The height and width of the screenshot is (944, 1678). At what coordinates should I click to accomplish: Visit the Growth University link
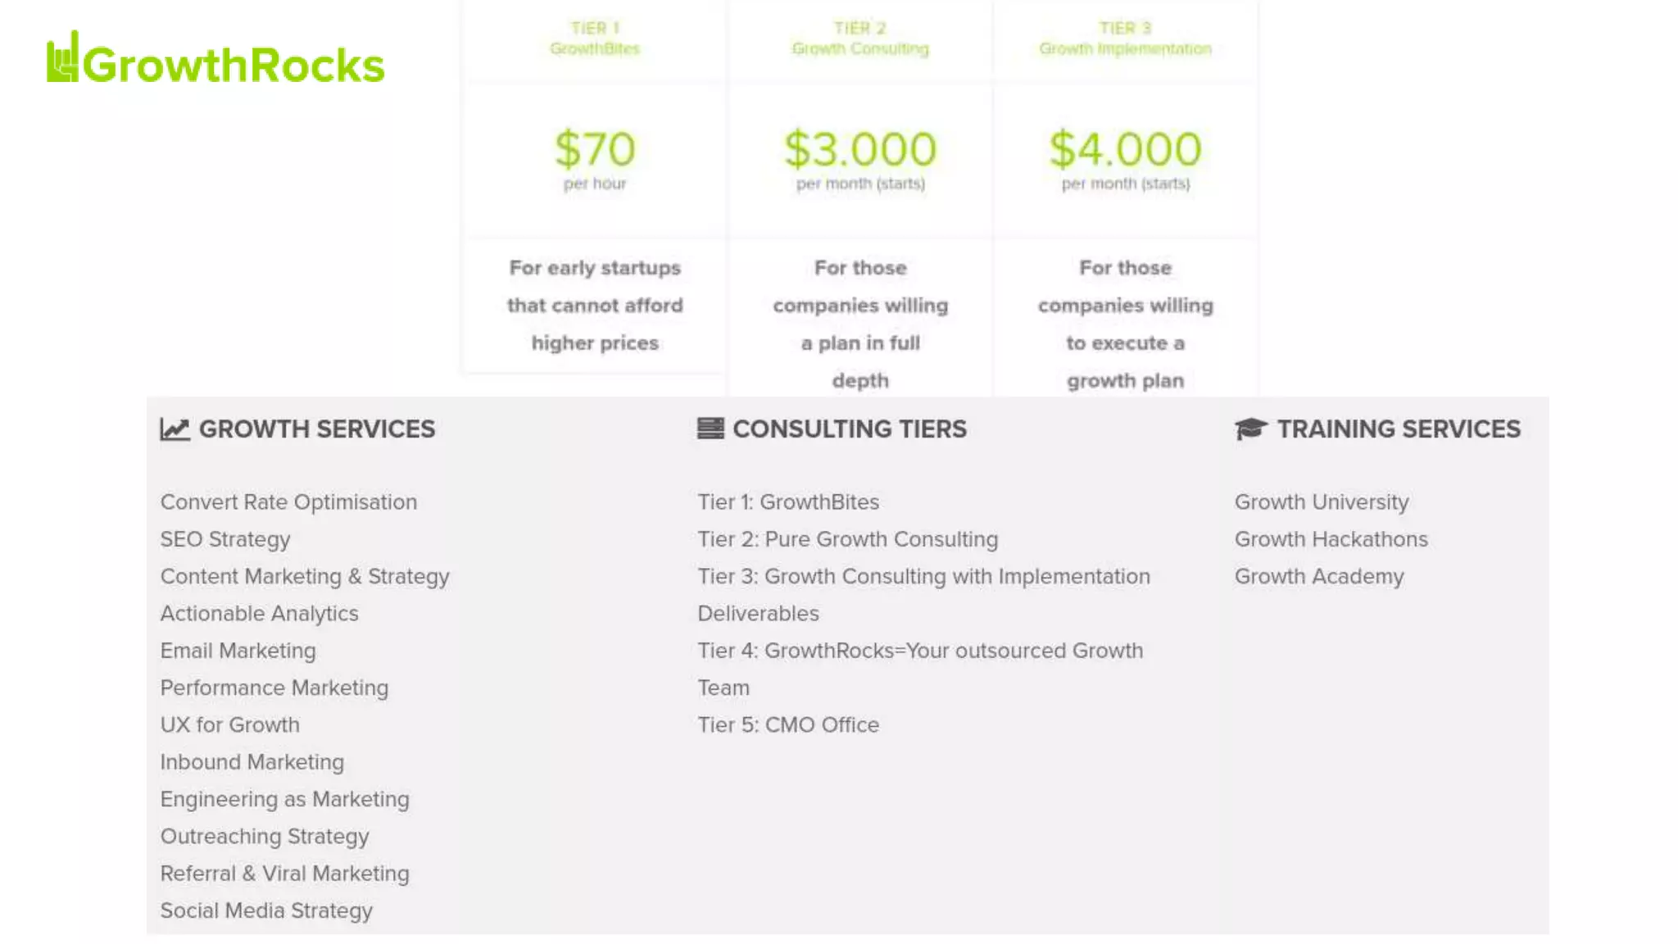1322,502
